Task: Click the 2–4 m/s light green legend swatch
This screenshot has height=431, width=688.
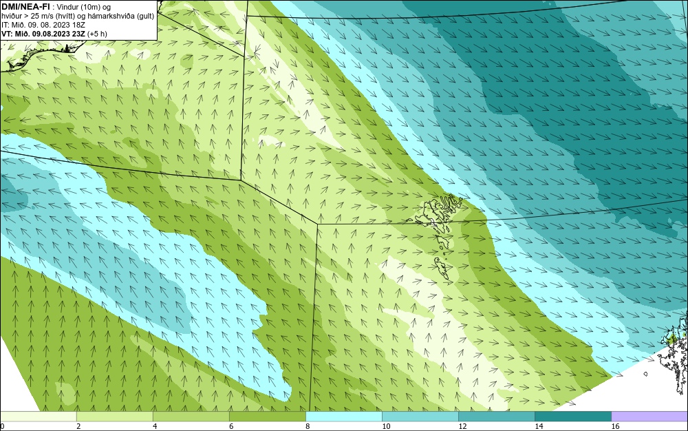Action: tap(114, 416)
